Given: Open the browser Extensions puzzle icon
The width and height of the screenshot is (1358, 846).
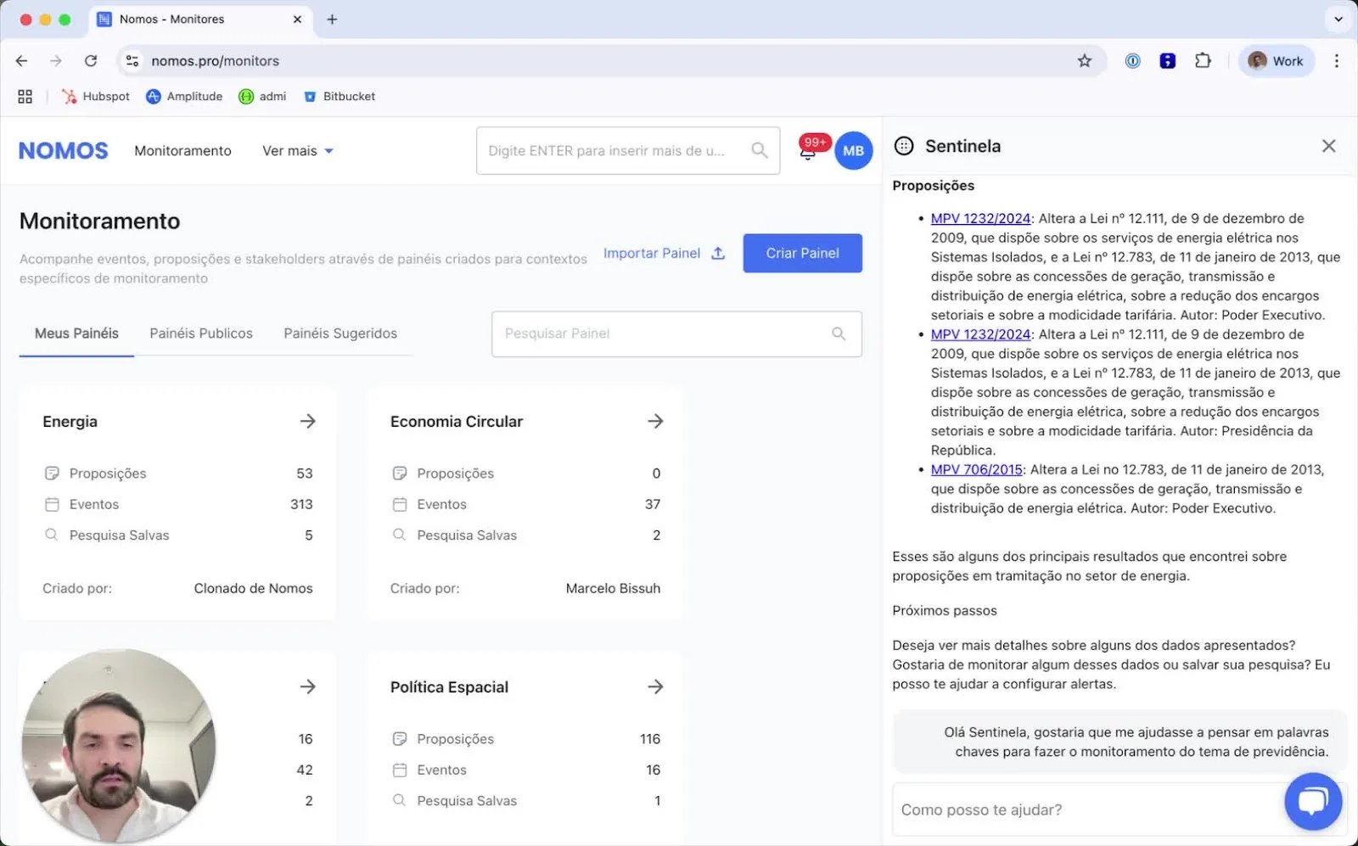Looking at the screenshot, I should point(1203,61).
